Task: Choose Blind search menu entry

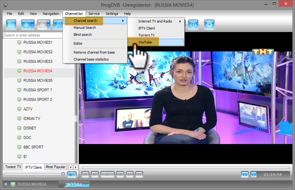Action: click(95, 35)
